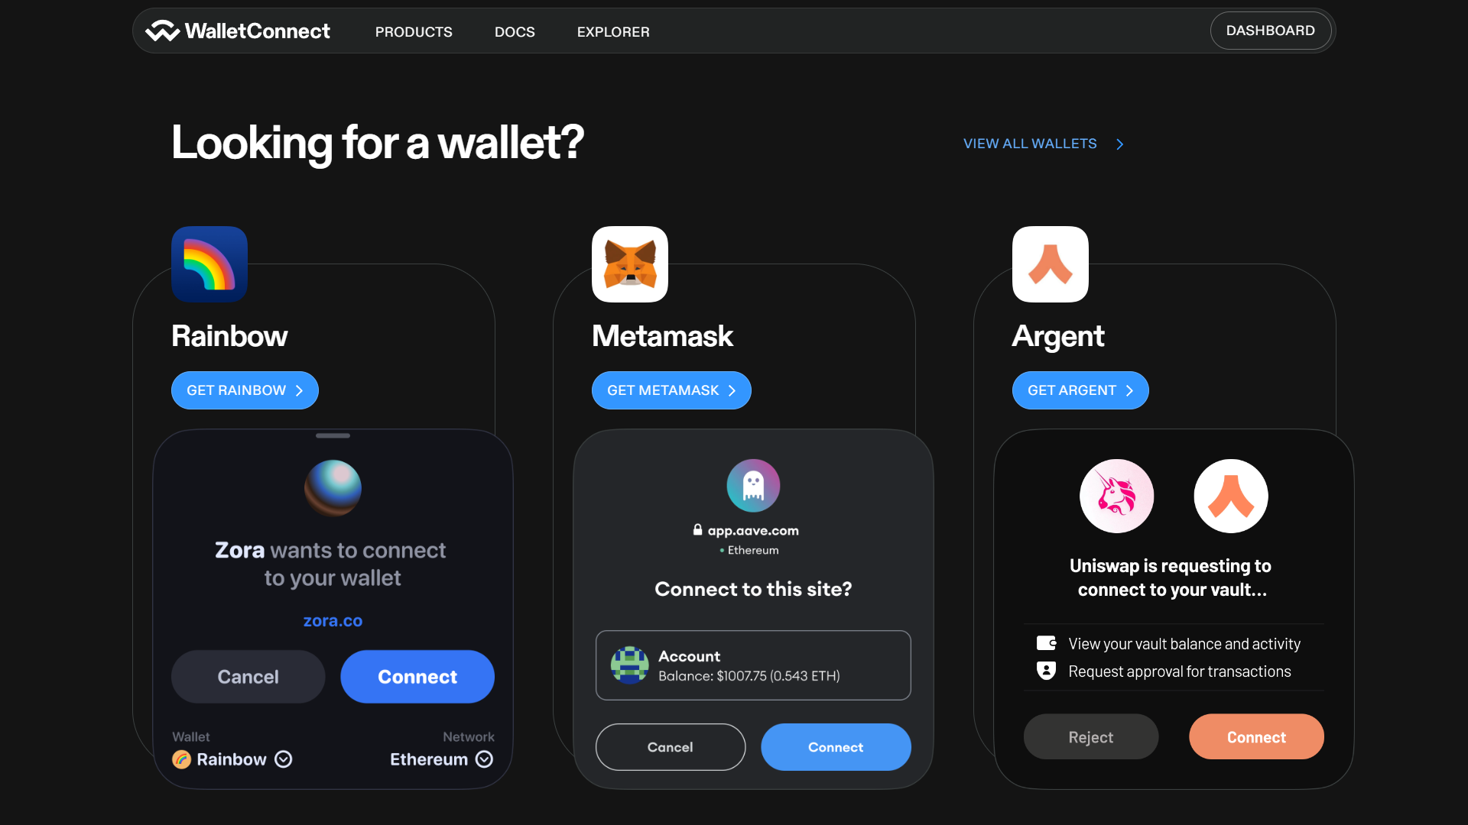Click the orange Connect button for Argent
The image size is (1468, 825).
pyautogui.click(x=1256, y=736)
